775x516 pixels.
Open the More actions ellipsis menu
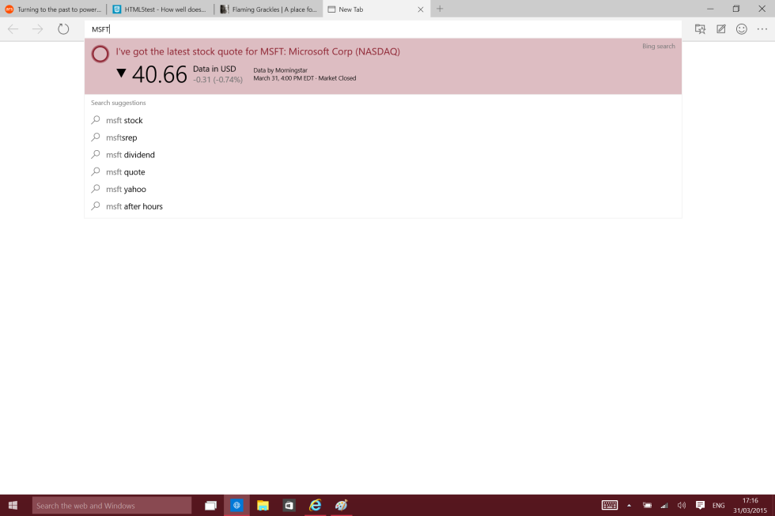[x=762, y=29]
